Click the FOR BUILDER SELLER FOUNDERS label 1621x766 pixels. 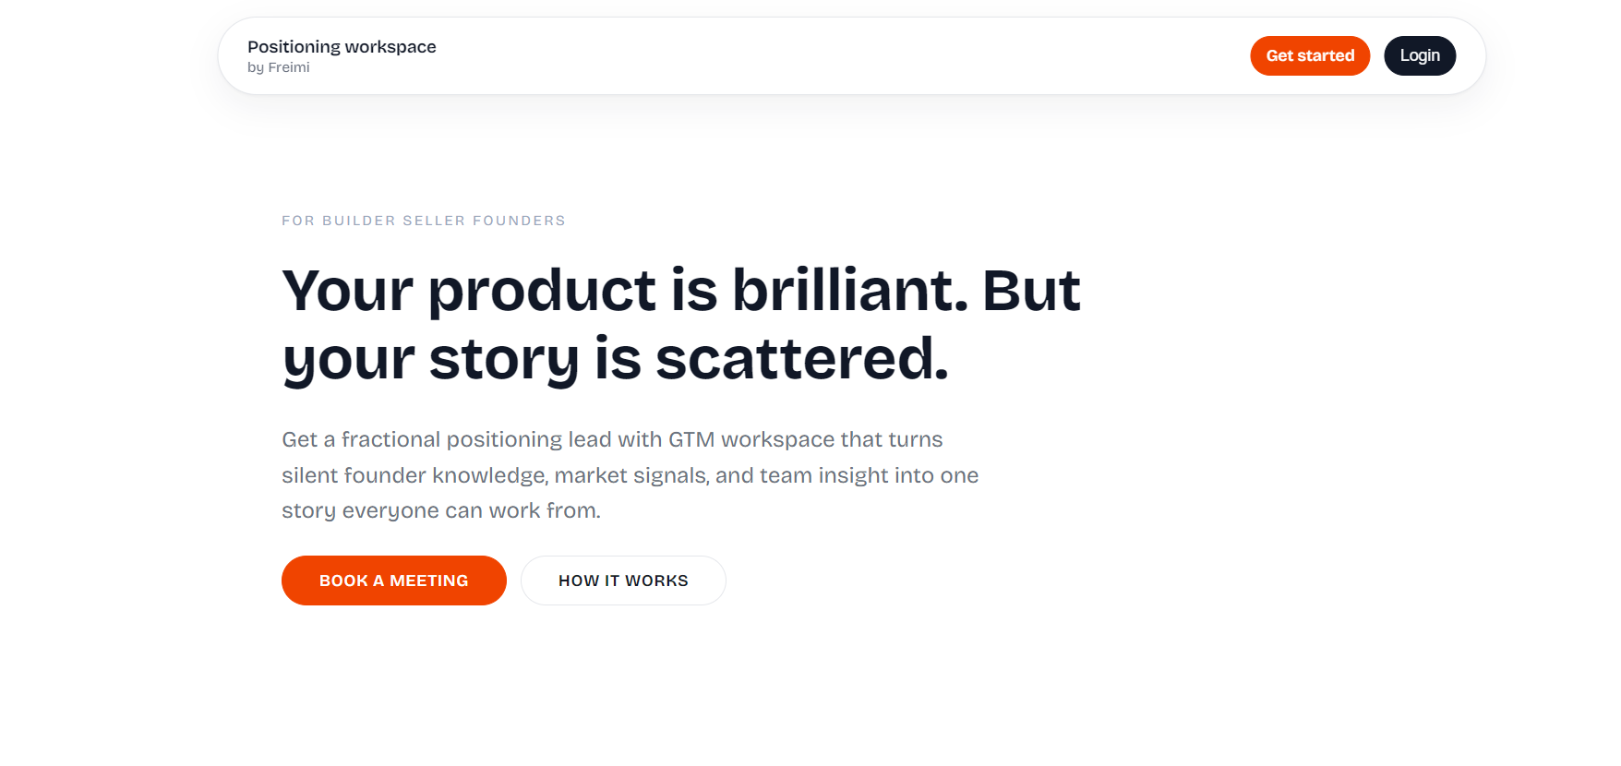[423, 221]
